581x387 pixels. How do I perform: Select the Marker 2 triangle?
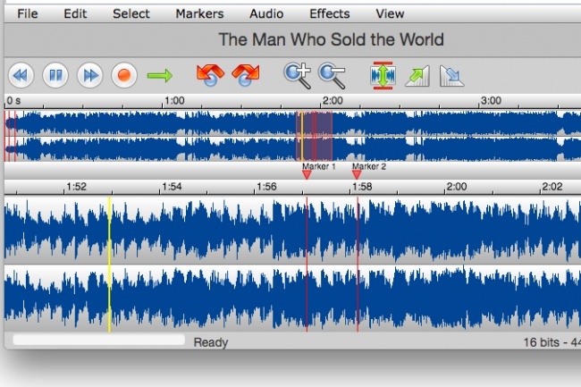pos(357,175)
